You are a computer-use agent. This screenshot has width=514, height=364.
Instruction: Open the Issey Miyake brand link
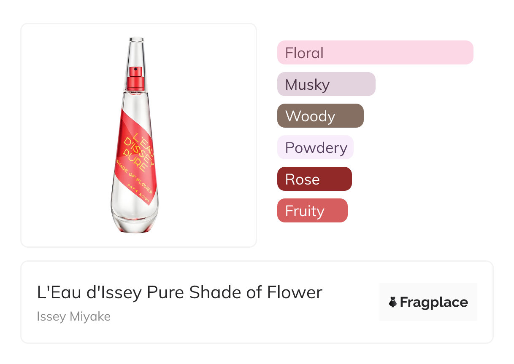click(73, 316)
